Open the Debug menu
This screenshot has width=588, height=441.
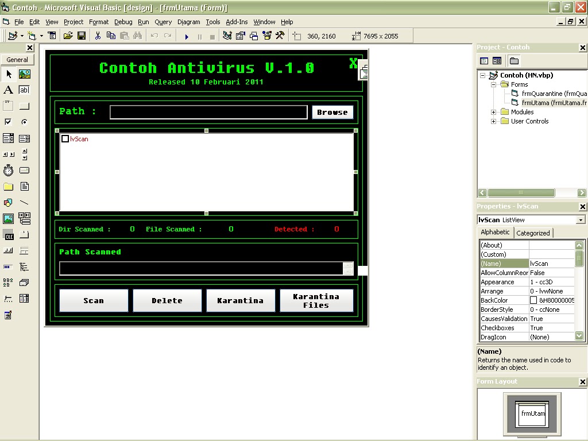[x=123, y=22]
